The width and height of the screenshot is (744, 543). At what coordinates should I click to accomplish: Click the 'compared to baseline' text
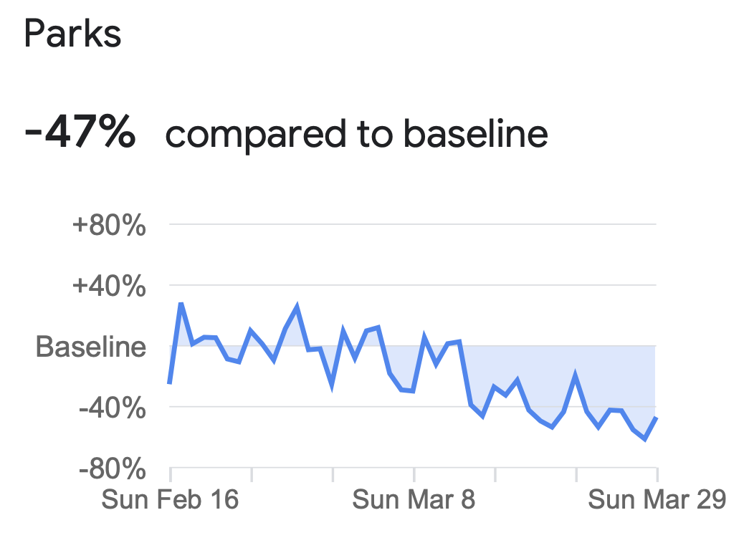[356, 135]
